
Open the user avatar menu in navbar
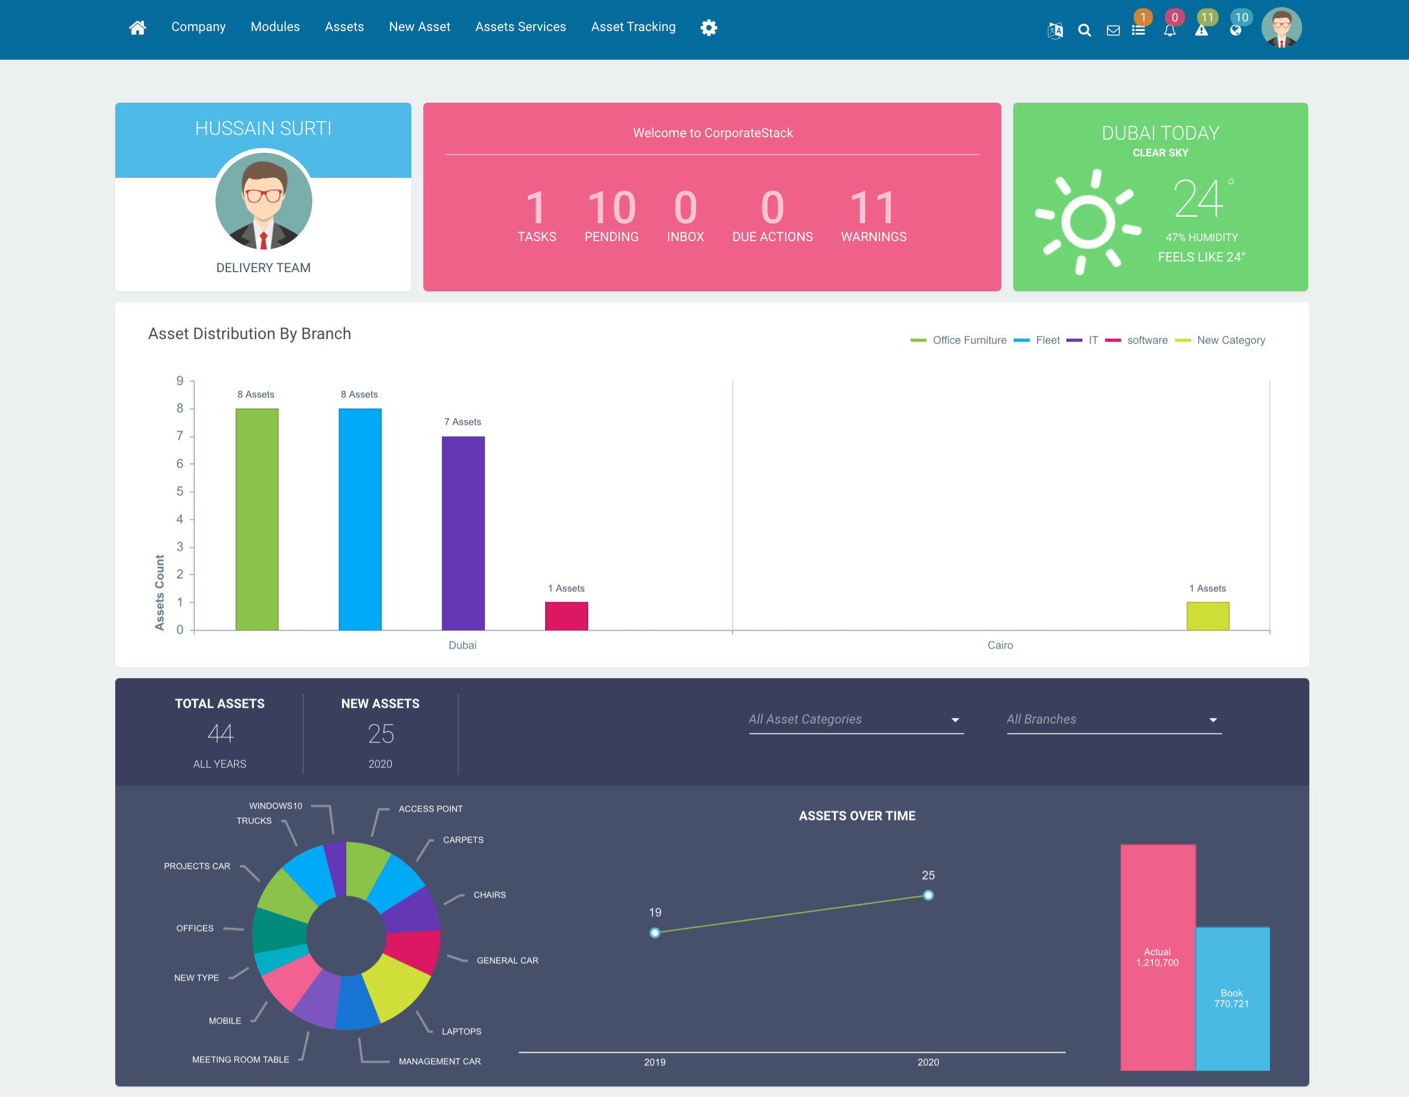tap(1281, 27)
